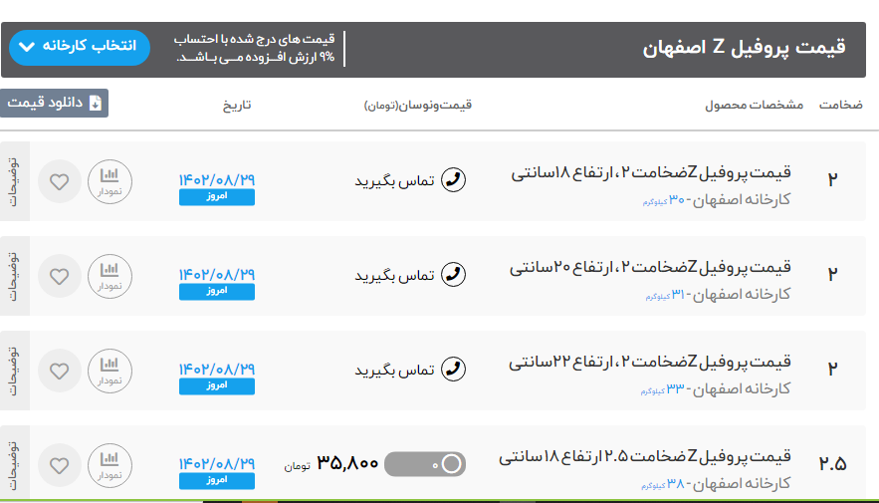Click the امروز badge in the first row

tap(217, 197)
